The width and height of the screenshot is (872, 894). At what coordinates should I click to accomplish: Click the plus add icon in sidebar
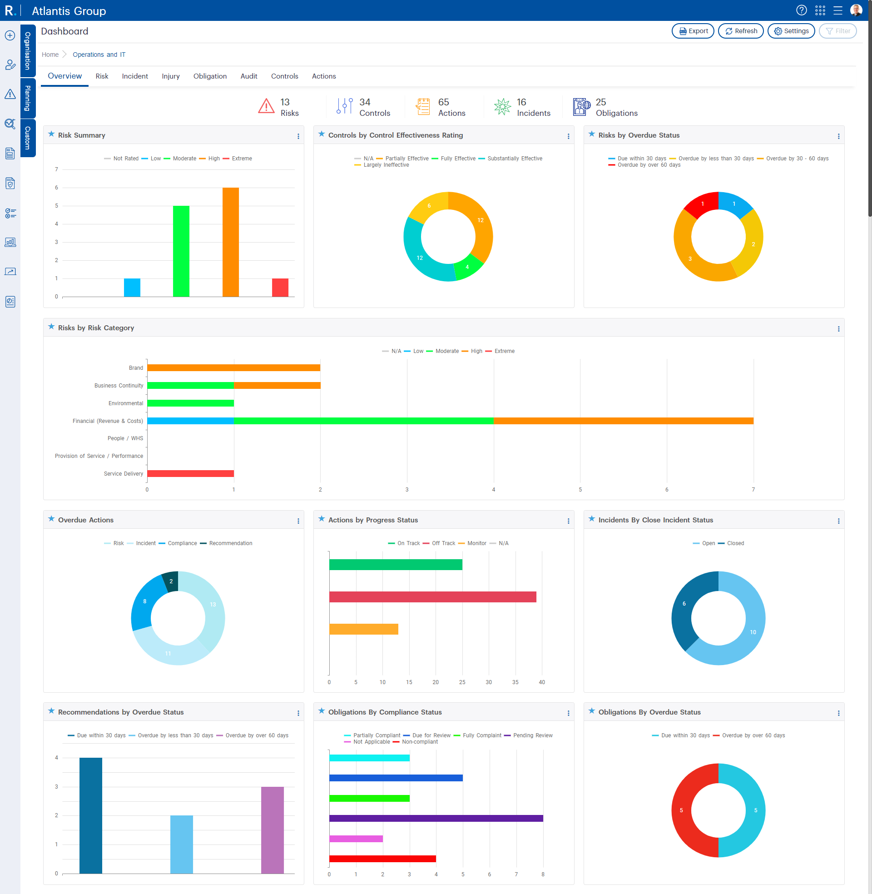coord(10,35)
